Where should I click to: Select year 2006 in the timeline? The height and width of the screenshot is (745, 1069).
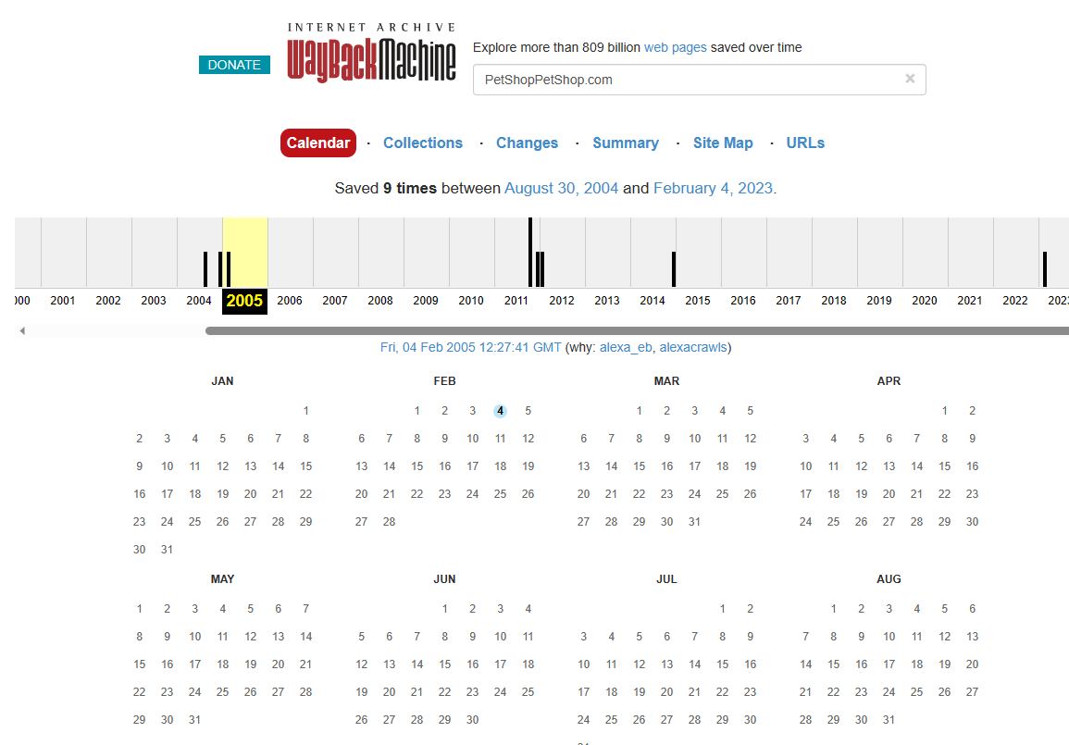(x=290, y=301)
